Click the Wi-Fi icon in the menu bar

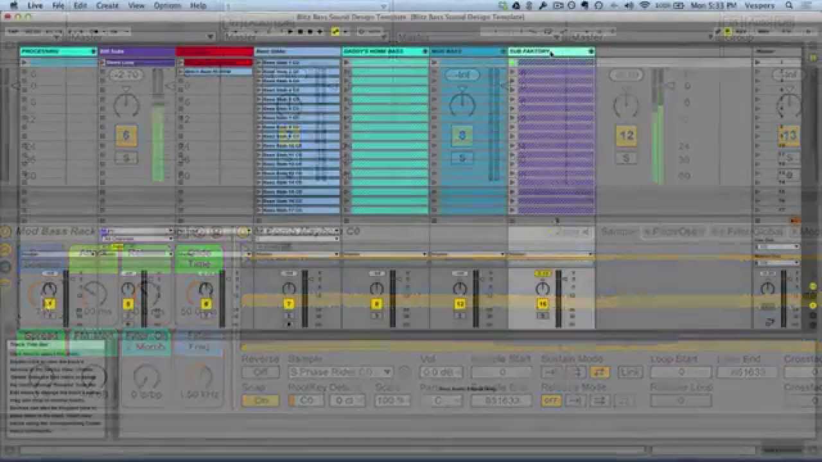(645, 5)
